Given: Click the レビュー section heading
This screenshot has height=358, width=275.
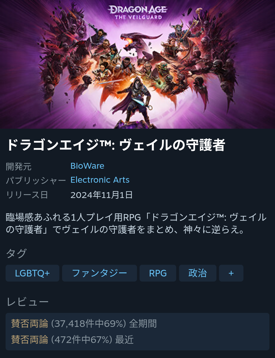Looking at the screenshot, I should tap(27, 302).
